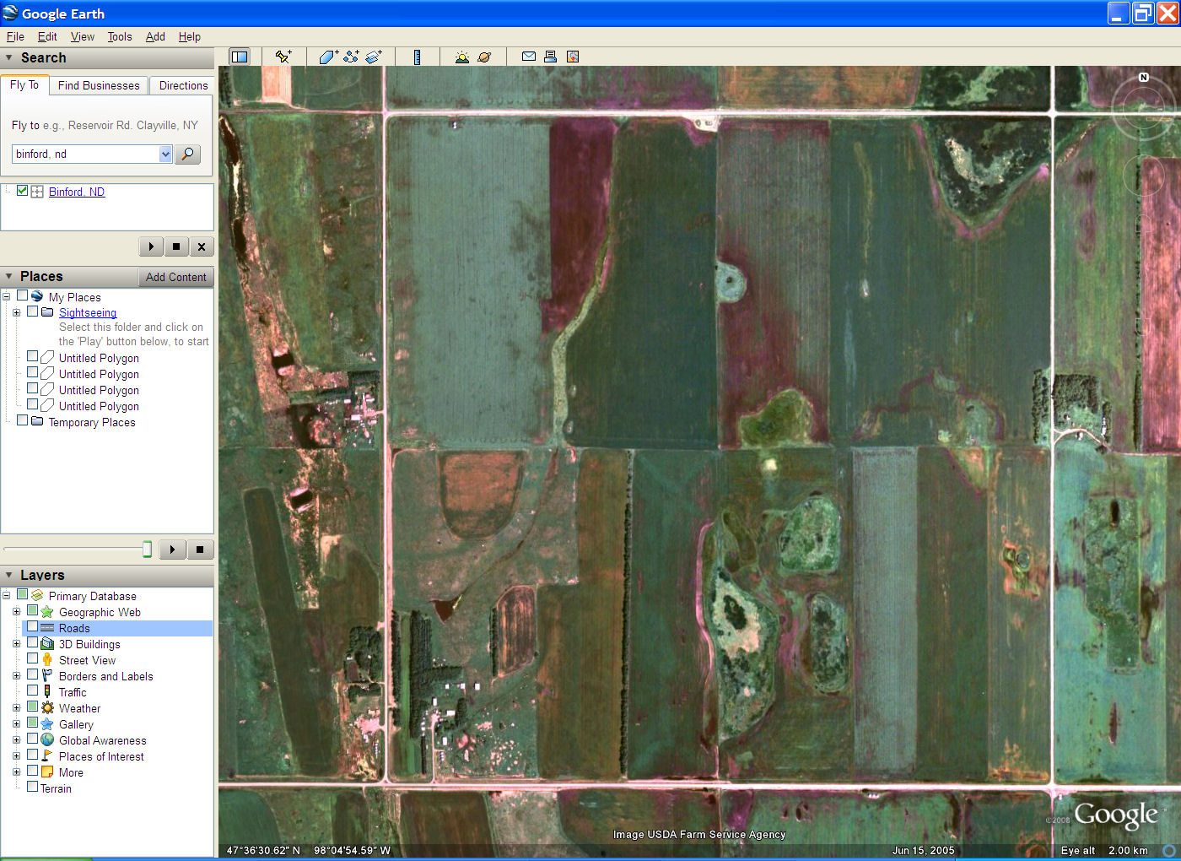Screen dimensions: 1181x861
Task: Enable the Terrain layer checkbox
Action: coord(32,788)
